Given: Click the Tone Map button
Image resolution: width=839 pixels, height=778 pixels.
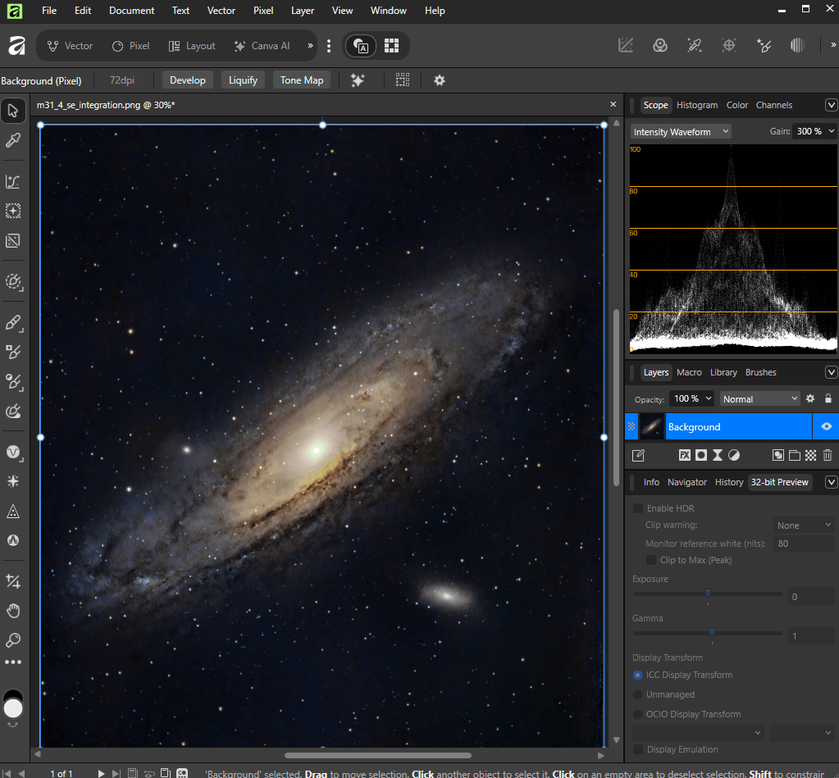Looking at the screenshot, I should click(302, 80).
